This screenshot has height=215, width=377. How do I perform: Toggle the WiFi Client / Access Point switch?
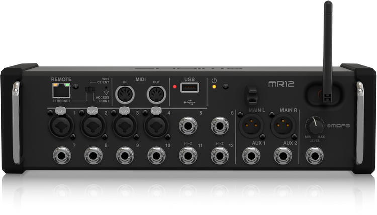click(x=90, y=89)
